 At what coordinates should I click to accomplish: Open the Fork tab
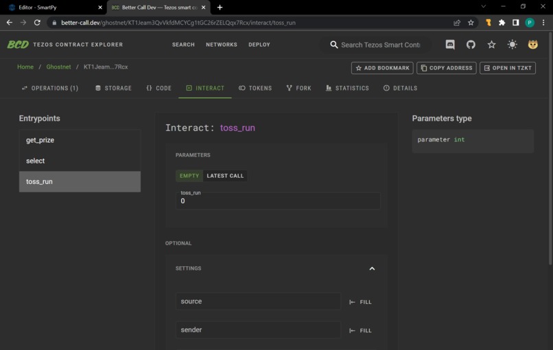coord(298,89)
